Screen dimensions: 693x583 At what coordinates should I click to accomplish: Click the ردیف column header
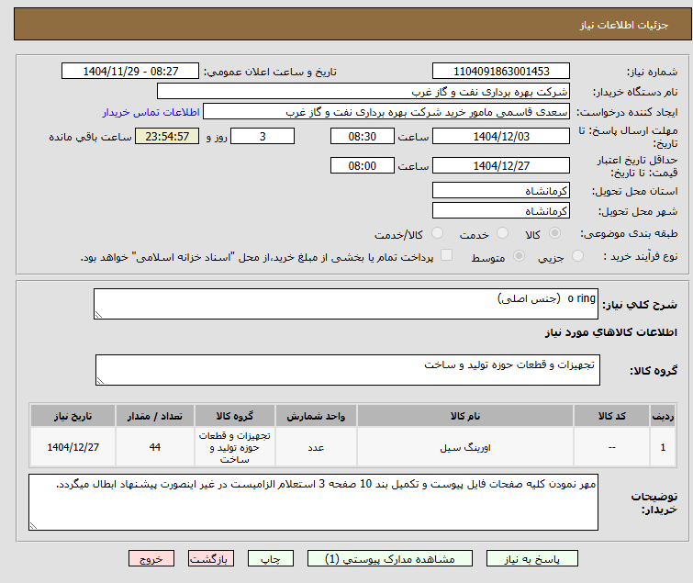click(663, 416)
